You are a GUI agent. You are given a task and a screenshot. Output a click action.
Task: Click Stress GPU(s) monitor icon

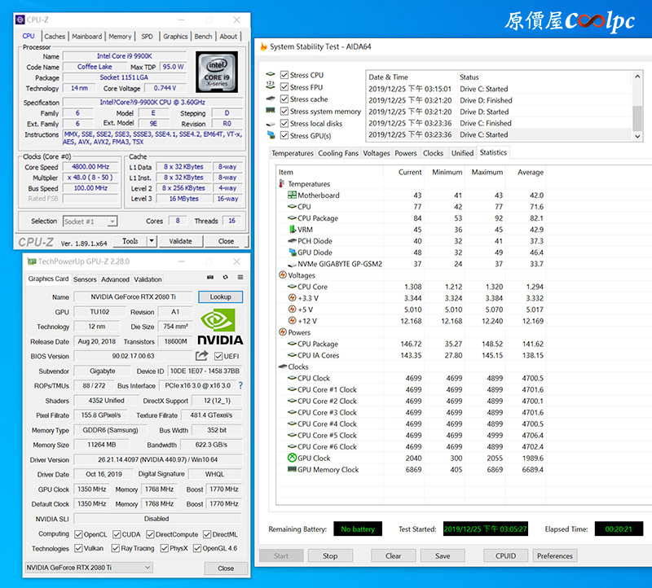click(x=271, y=135)
